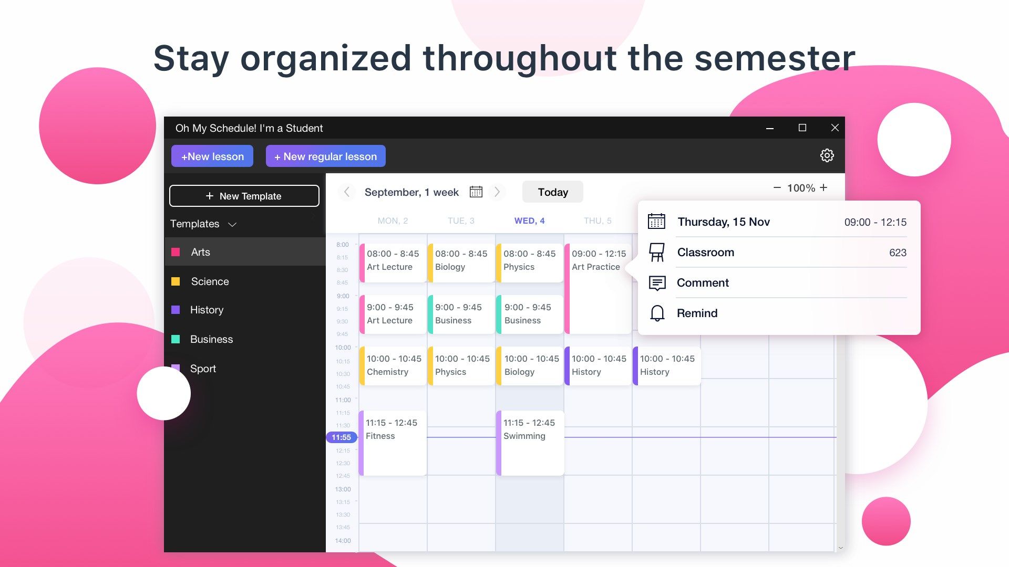The image size is (1009, 567).
Task: Click the calendar/date picker icon
Action: pos(476,192)
